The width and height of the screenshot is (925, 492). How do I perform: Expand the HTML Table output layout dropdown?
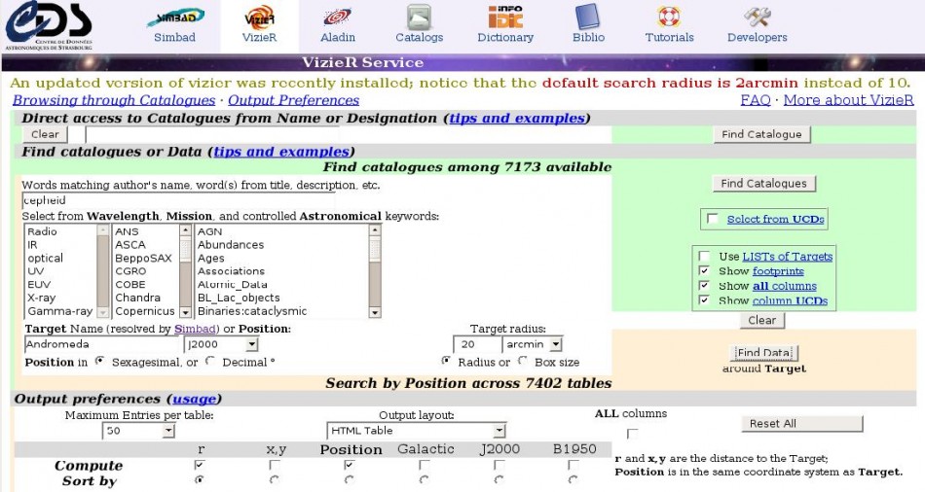[x=417, y=431]
